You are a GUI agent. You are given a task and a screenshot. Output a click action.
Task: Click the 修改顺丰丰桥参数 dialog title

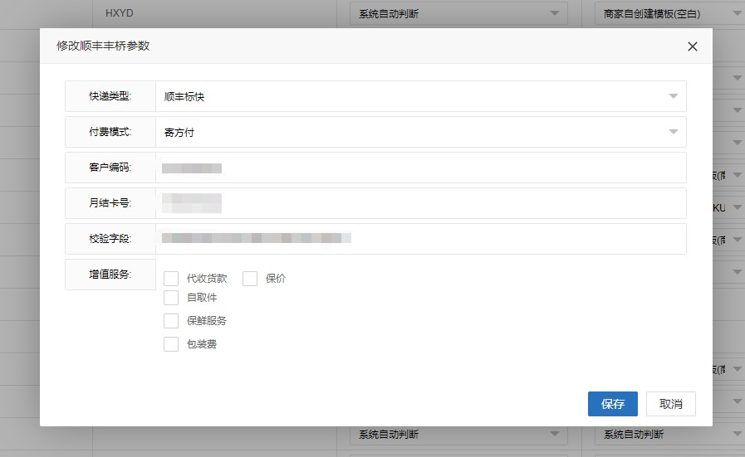click(103, 46)
